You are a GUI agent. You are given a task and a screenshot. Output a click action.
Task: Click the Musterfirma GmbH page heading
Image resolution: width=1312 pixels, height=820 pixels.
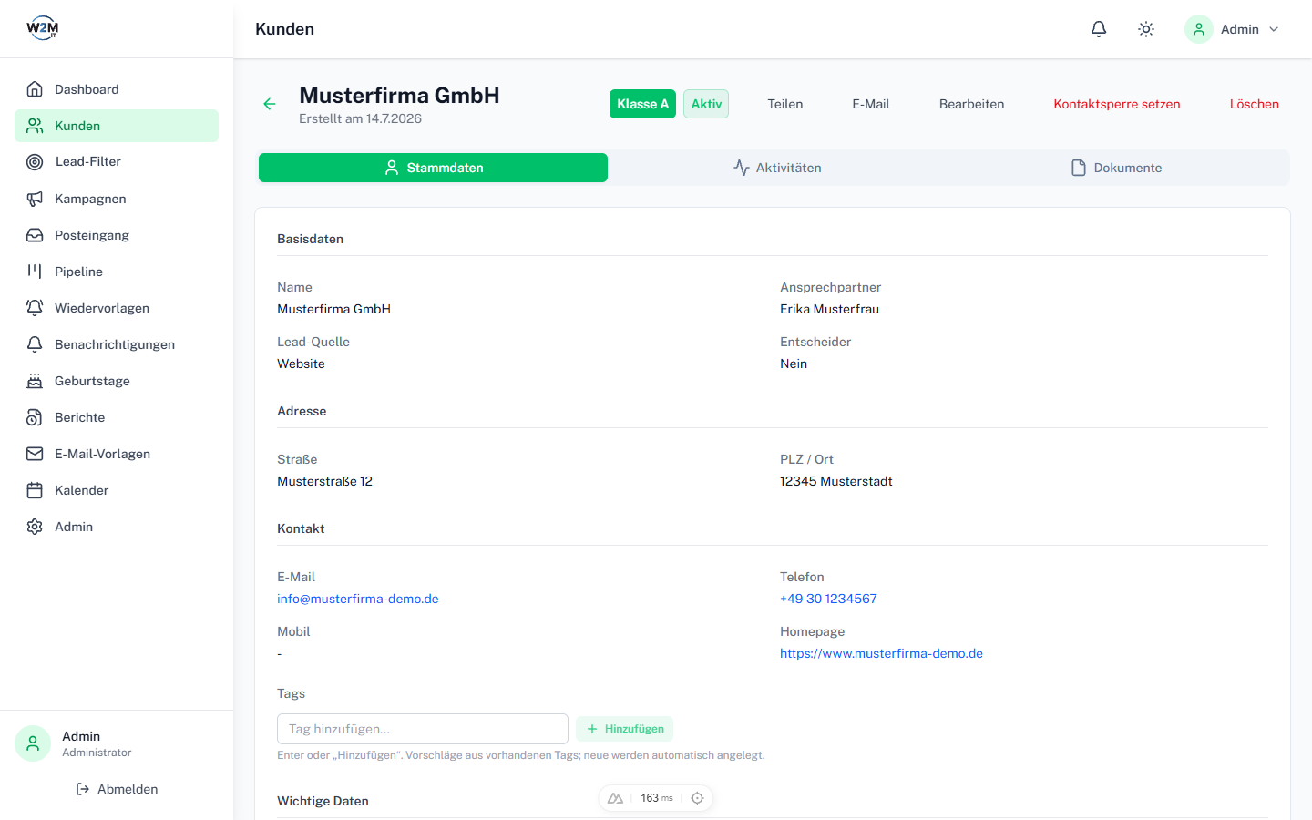click(399, 96)
